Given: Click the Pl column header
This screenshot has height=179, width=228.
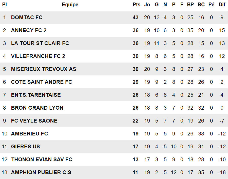Looking at the screenshot, I should pos(4,5).
